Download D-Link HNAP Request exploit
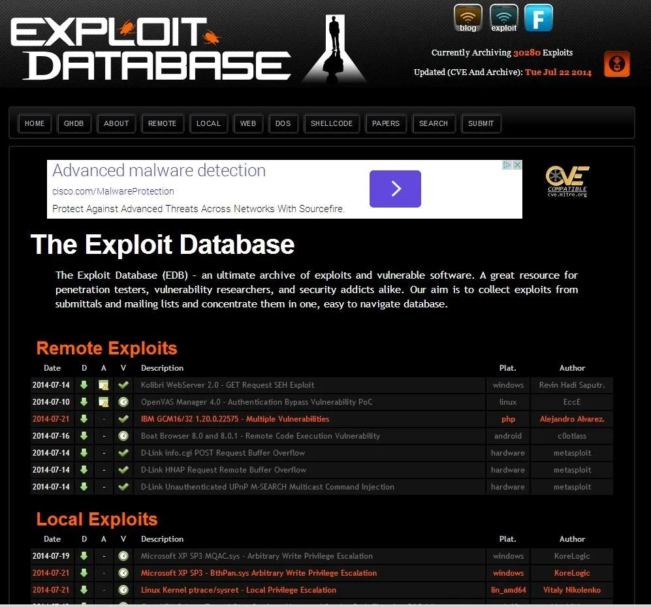This screenshot has height=607, width=651. 84,470
